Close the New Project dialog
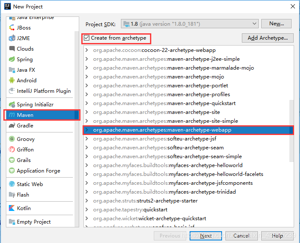 (x=293, y=6)
